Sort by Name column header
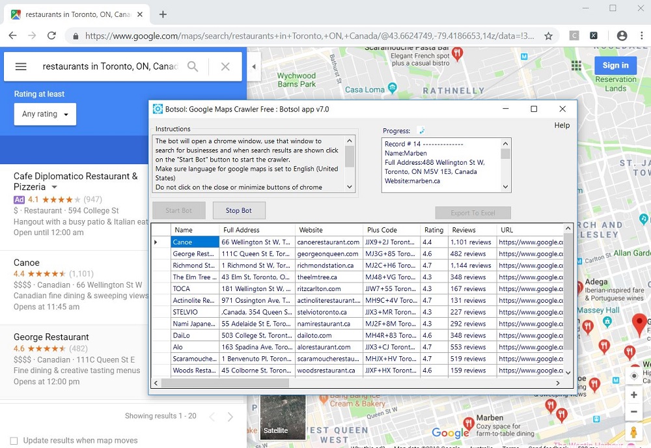Screen dimensions: 651x448 tap(195, 230)
